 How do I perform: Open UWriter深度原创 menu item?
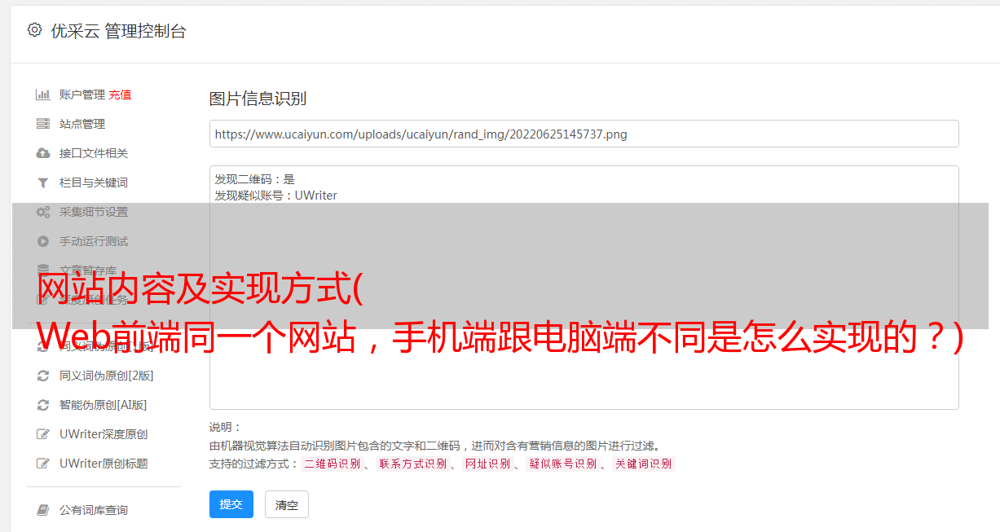pyautogui.click(x=104, y=434)
